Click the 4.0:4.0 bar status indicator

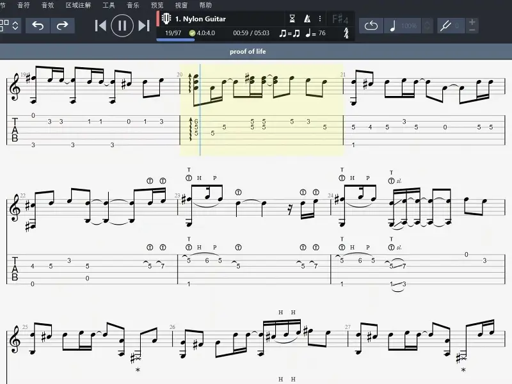tap(202, 33)
